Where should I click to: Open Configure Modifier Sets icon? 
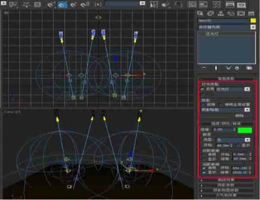pos(249,68)
